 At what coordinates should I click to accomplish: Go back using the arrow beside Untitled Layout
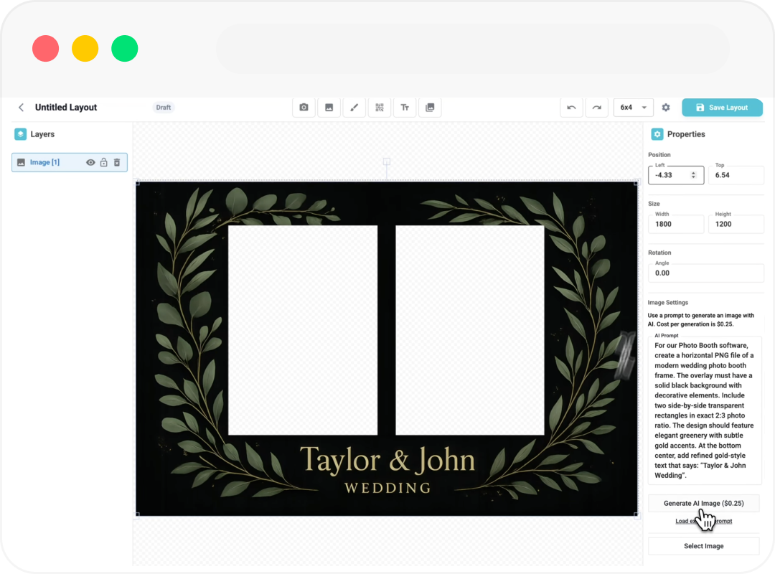click(22, 108)
